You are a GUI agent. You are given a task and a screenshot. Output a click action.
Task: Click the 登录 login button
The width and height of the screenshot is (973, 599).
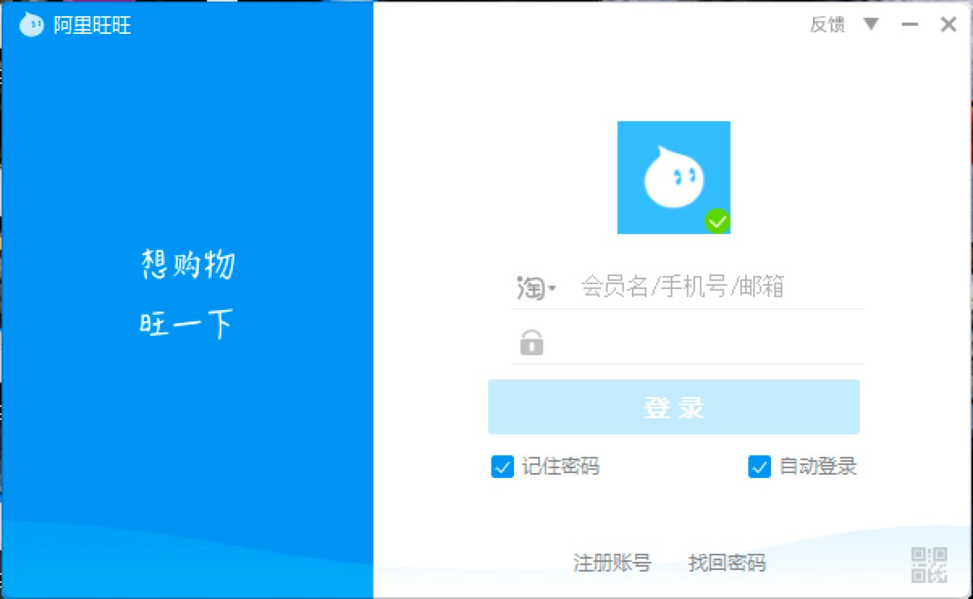click(673, 407)
